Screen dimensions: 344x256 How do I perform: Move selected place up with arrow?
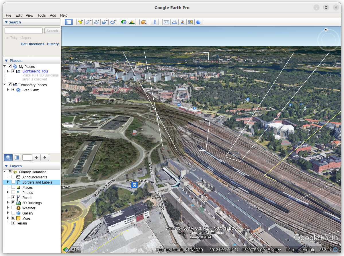(36, 157)
